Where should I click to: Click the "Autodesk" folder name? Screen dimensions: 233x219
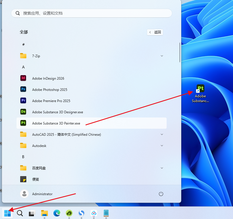pos(39,146)
